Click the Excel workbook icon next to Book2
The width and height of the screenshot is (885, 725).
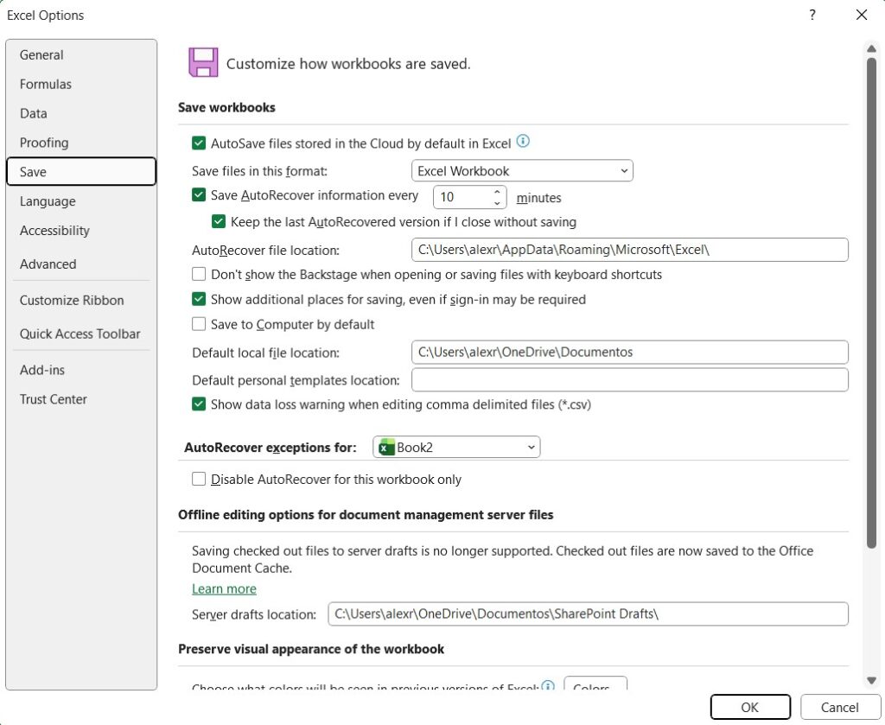[x=386, y=447]
